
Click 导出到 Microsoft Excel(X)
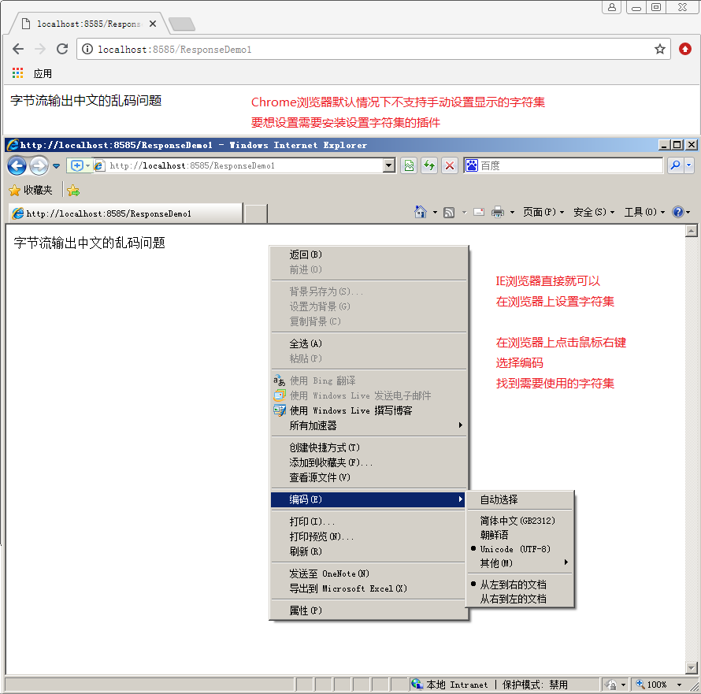(x=369, y=588)
